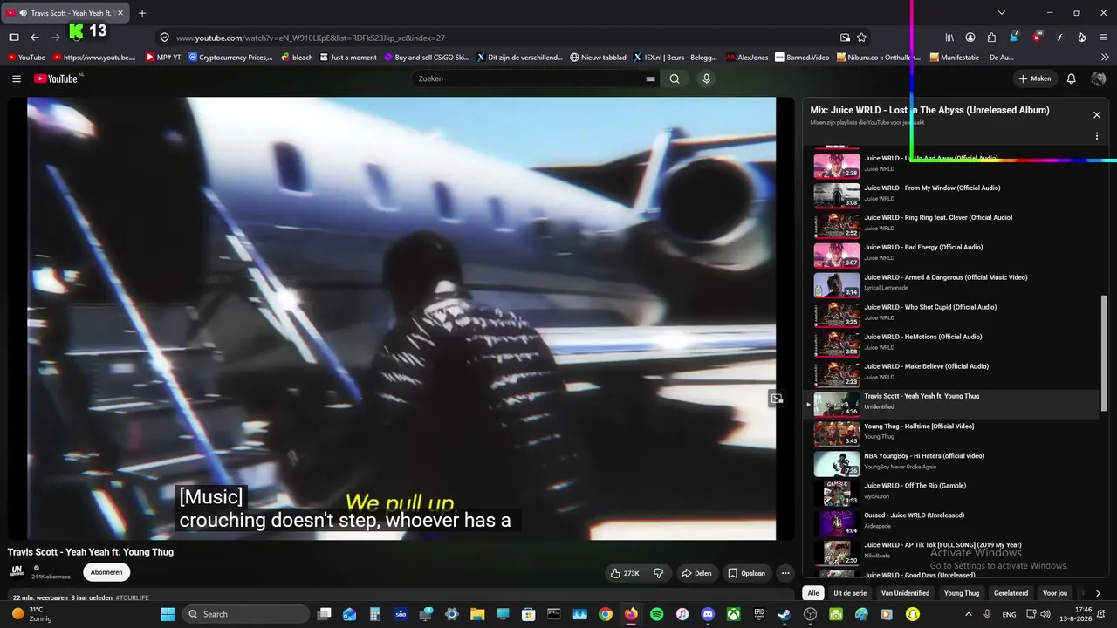The image size is (1117, 628).
Task: Start voice search with the microphone
Action: (707, 78)
